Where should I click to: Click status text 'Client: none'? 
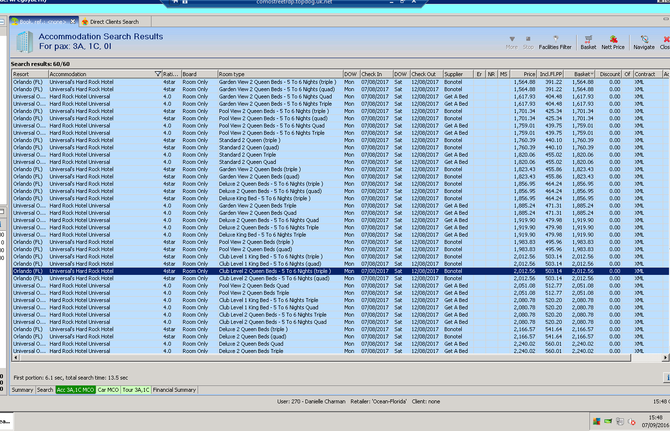click(x=426, y=401)
